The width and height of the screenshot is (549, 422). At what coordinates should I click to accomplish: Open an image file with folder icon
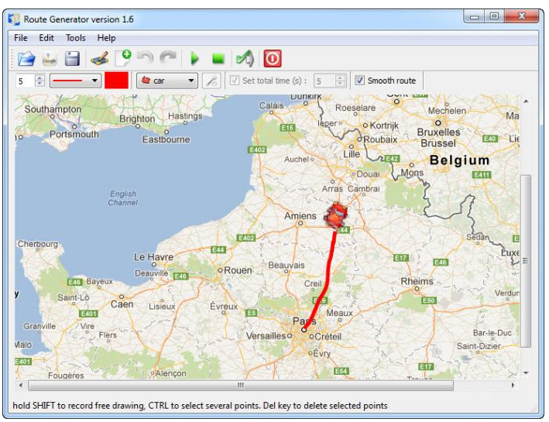tap(26, 59)
